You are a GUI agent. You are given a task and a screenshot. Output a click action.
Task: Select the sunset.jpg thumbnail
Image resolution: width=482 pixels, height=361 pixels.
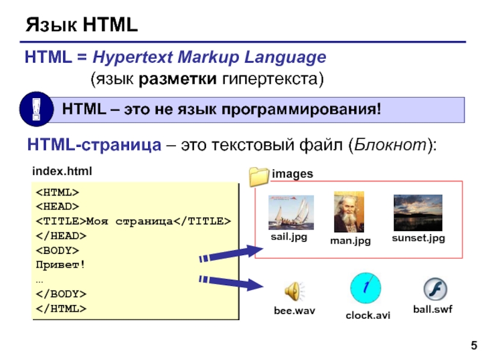tap(418, 212)
